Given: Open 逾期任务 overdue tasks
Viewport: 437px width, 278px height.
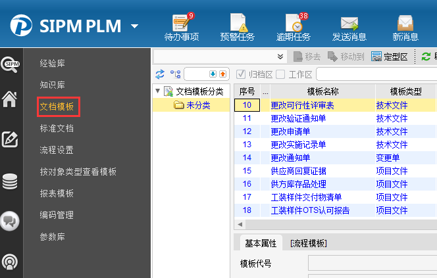Looking at the screenshot, I should tap(294, 27).
